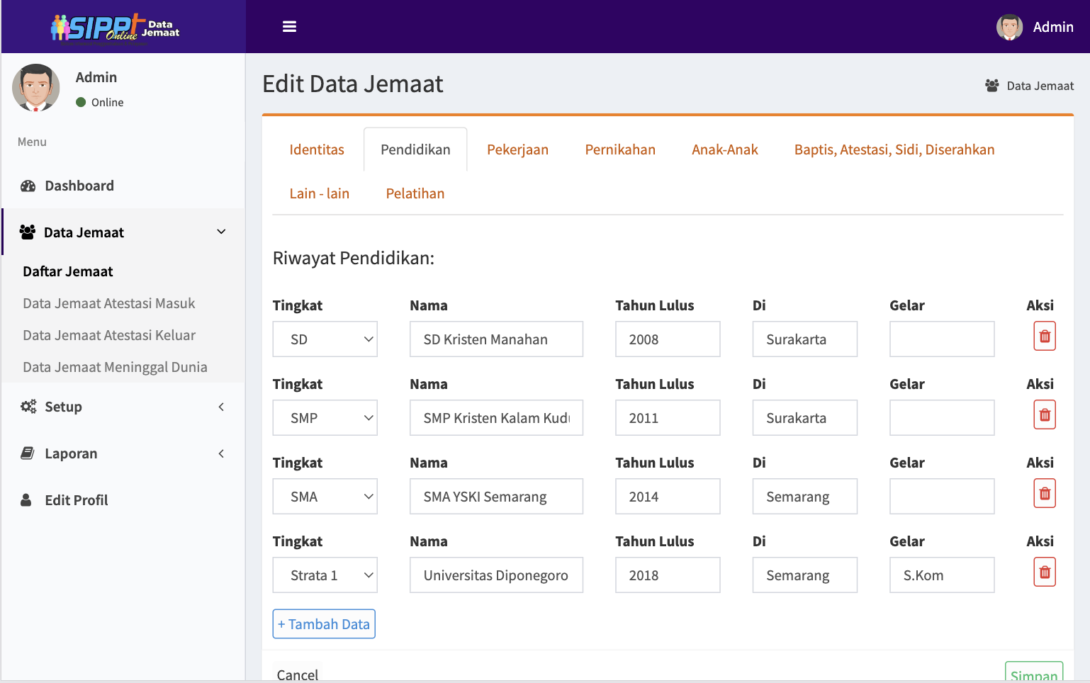Click the Admin avatar in top bar
The width and height of the screenshot is (1090, 683).
pos(1009,27)
